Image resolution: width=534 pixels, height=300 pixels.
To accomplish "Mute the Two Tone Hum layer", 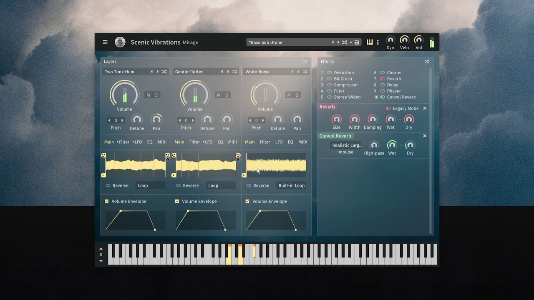I will (x=148, y=95).
